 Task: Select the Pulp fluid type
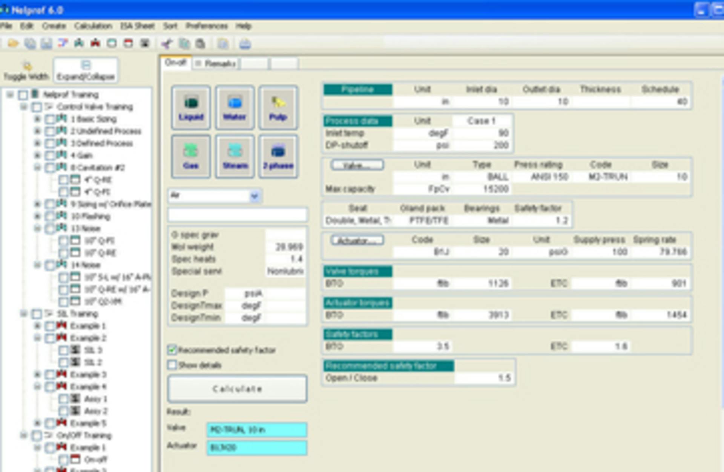point(278,108)
